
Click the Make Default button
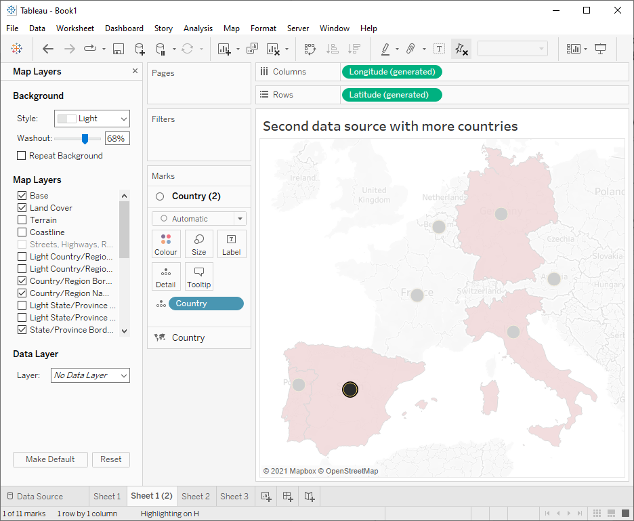click(50, 459)
